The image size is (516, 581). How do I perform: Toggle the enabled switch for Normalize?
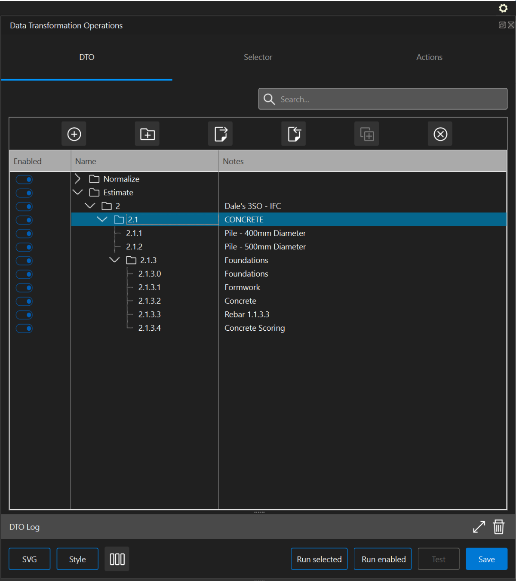tap(25, 179)
